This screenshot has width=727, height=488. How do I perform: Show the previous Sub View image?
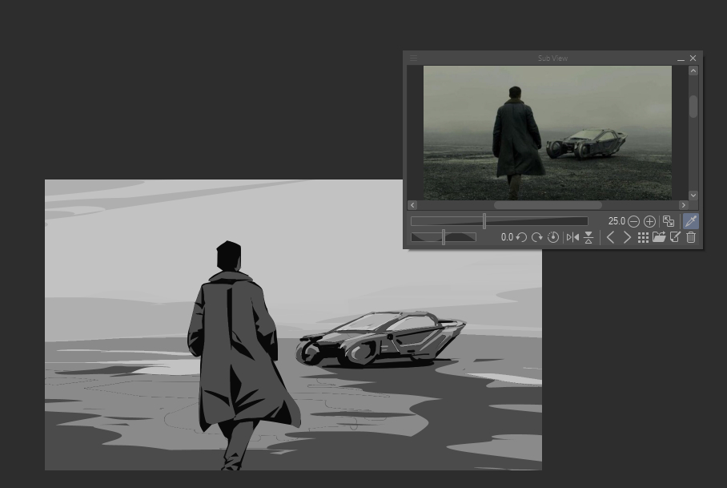[x=610, y=237]
